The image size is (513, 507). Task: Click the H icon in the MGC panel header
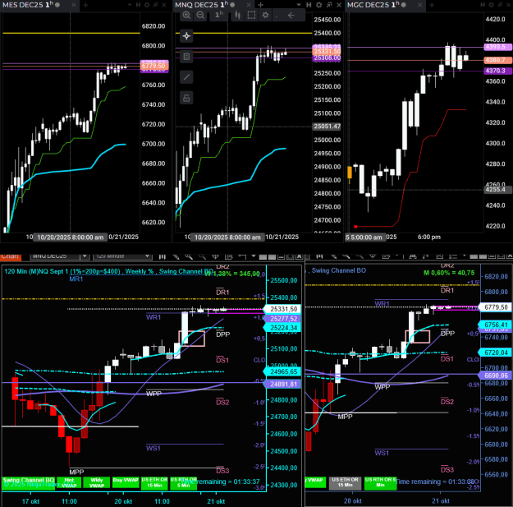[483, 5]
